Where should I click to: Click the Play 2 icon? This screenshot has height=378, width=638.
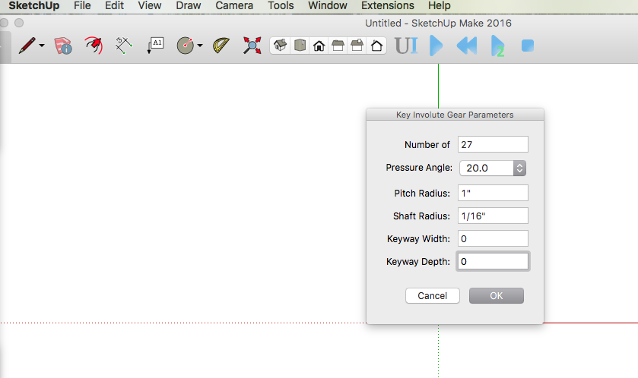(x=497, y=46)
